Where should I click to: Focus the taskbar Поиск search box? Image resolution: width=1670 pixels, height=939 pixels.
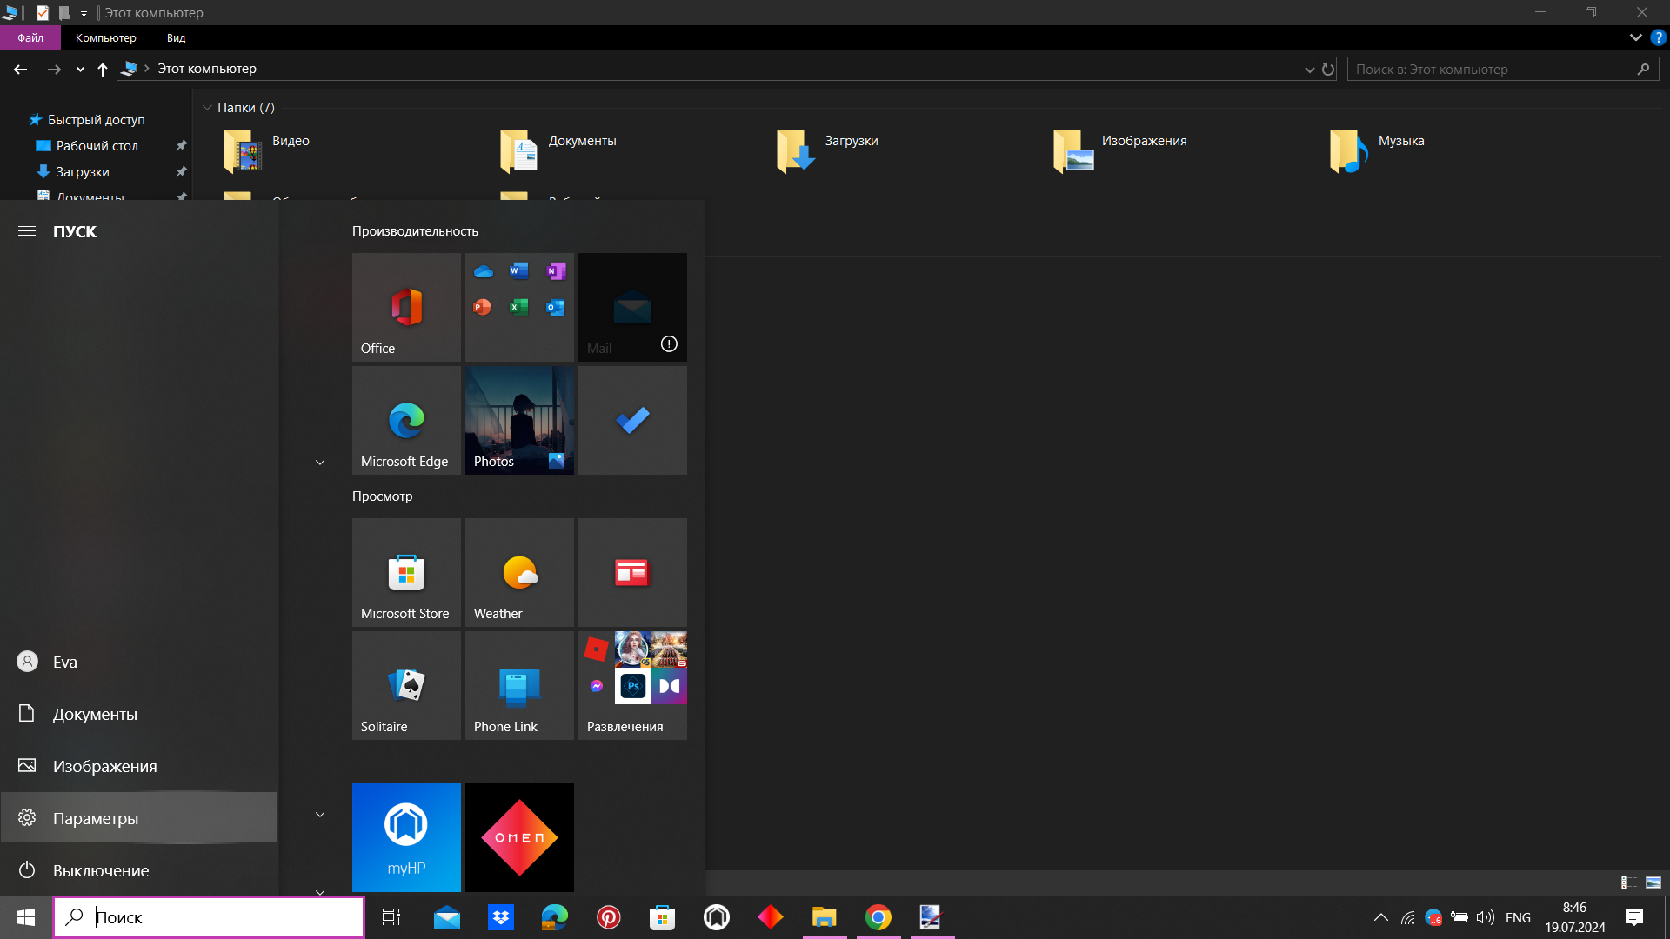209,917
